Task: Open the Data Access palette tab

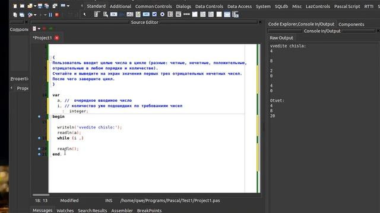Action: click(x=239, y=7)
